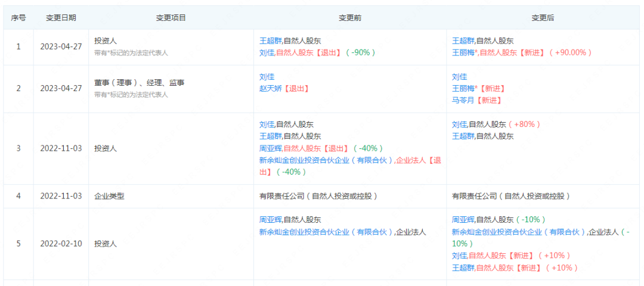Click the 企业类型 cell in row 4
The image size is (644, 286).
(x=109, y=196)
